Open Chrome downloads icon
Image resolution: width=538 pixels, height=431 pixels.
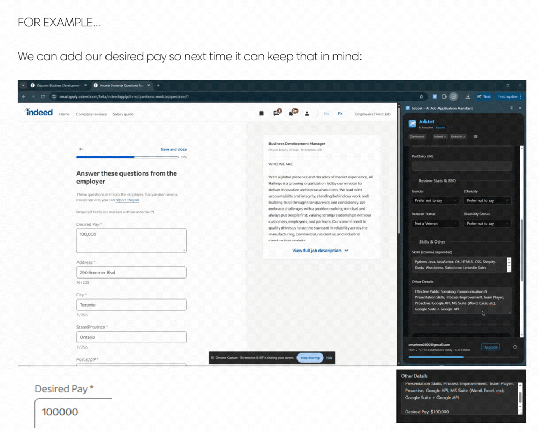click(468, 97)
